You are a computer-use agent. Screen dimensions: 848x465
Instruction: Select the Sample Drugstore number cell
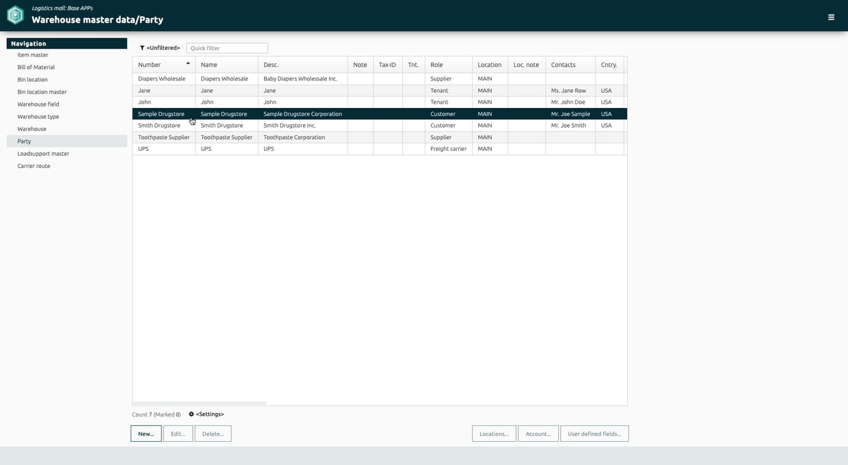coord(163,114)
